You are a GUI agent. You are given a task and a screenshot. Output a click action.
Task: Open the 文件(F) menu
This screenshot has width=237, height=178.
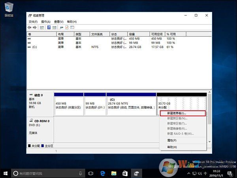33,22
